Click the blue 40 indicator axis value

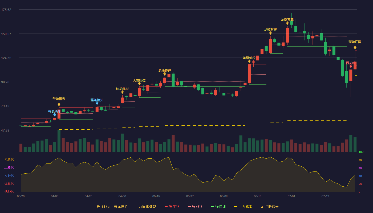pyautogui.click(x=360, y=176)
